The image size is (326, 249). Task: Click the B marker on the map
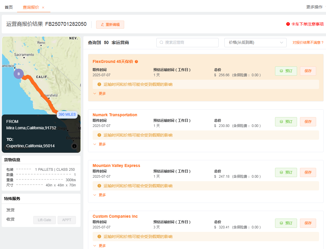click(19, 74)
